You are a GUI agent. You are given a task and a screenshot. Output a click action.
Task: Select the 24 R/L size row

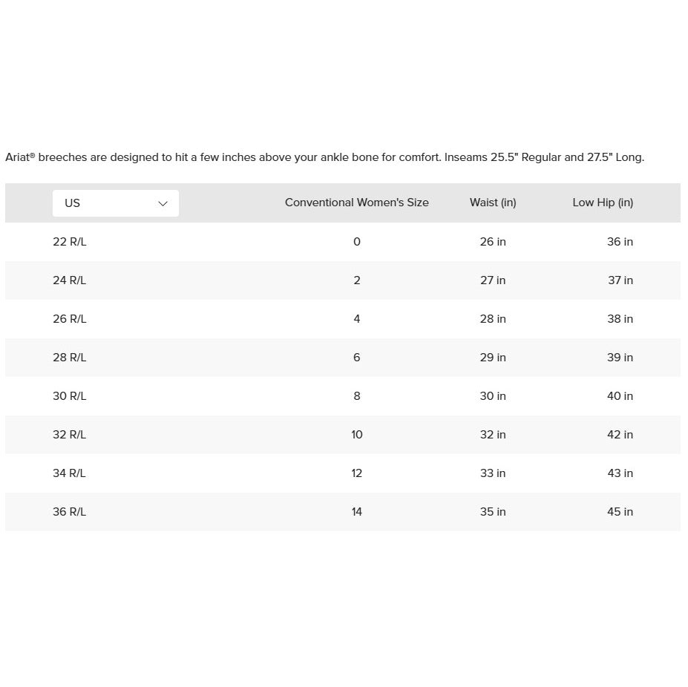coord(343,280)
